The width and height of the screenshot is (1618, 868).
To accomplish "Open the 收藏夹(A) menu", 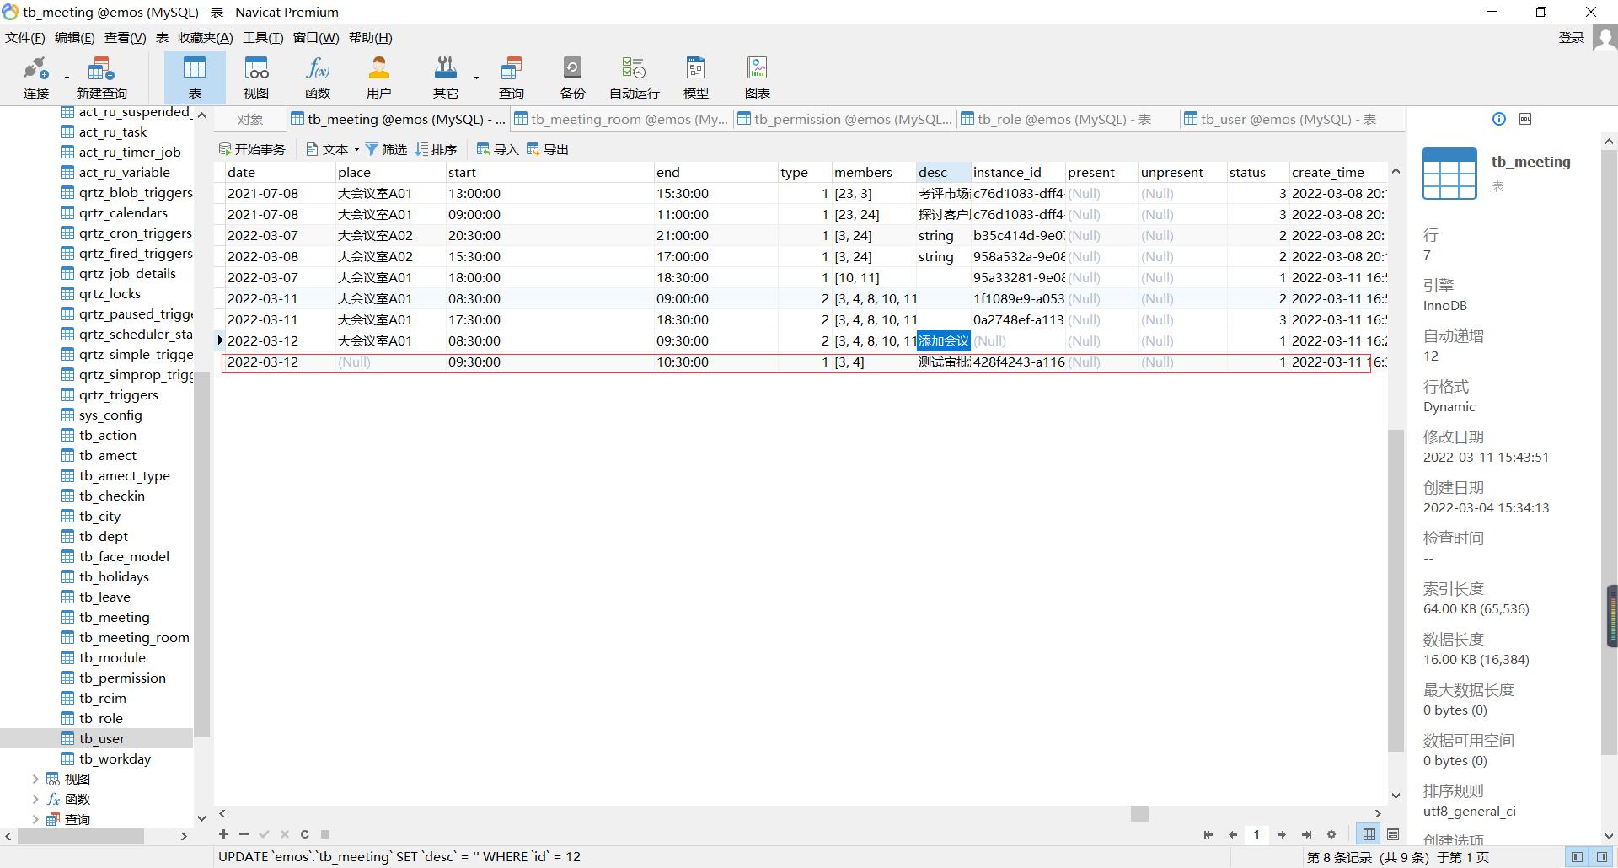I will tap(205, 37).
